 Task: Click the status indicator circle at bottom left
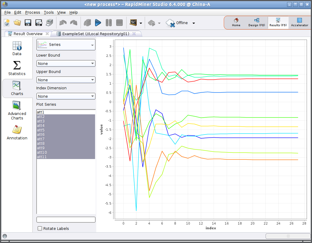[x=5, y=236]
